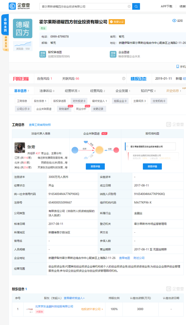The width and height of the screenshot is (186, 325).
Task: Open the 企业图谱 icon shortcut
Action: (x=113, y=54)
